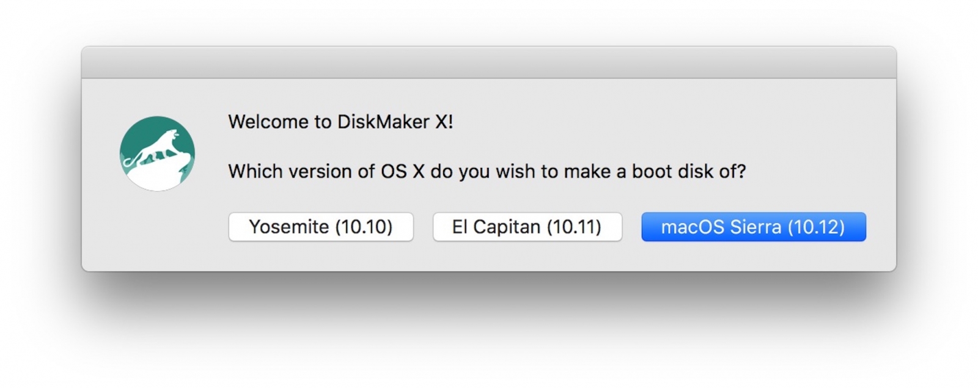Click the word "Yosemite" on the leftmost button
This screenshot has width=978, height=388.
click(289, 227)
